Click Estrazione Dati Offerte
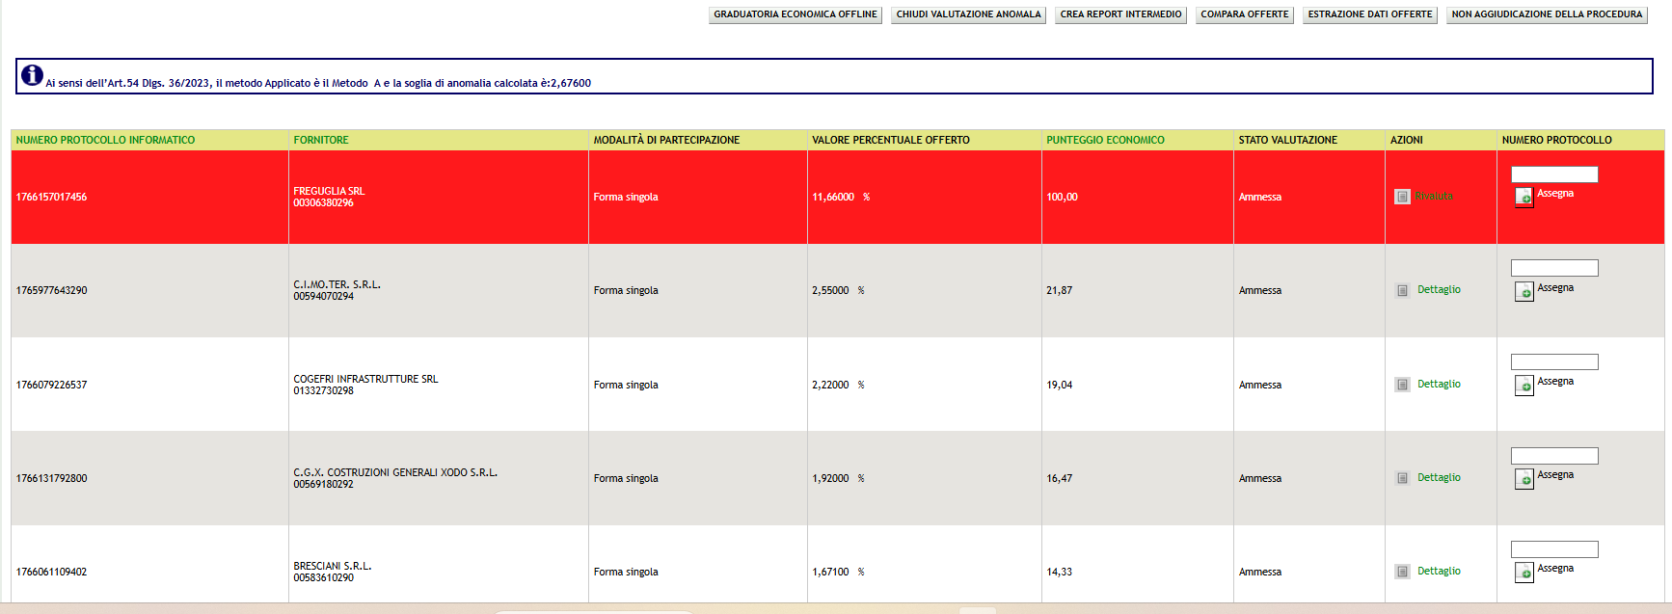Screen dimensions: 1672x614 click(1369, 14)
